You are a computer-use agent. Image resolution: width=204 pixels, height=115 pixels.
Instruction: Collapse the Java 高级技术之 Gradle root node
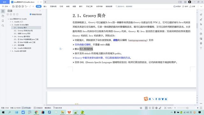tap(8, 19)
